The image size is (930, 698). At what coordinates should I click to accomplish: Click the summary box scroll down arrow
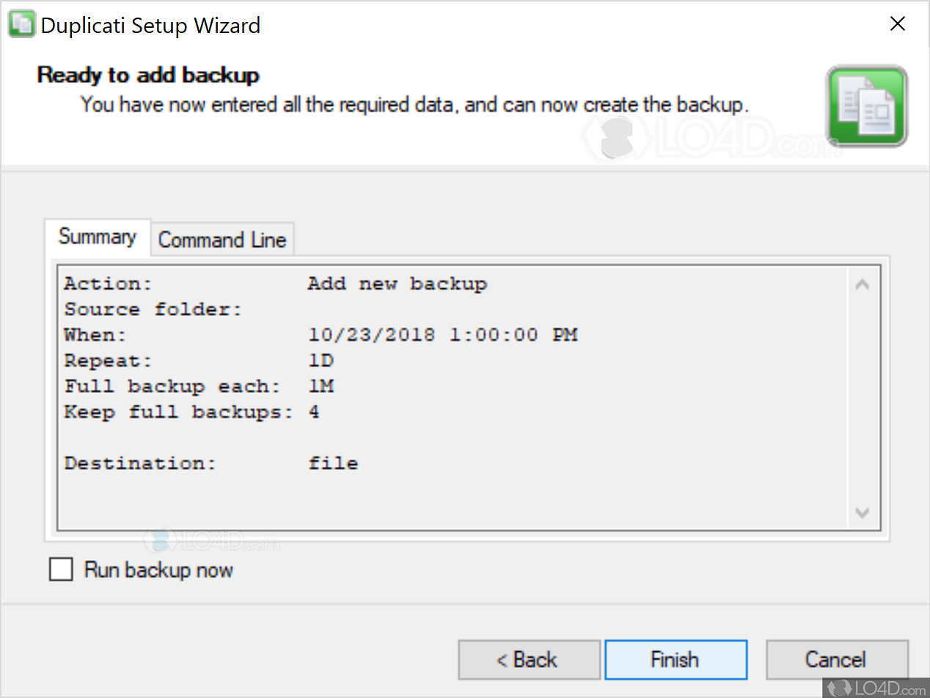click(863, 512)
